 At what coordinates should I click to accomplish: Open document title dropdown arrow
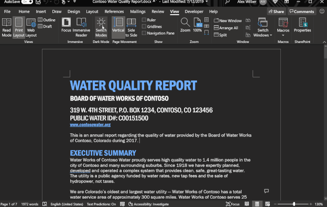tap(206, 2)
